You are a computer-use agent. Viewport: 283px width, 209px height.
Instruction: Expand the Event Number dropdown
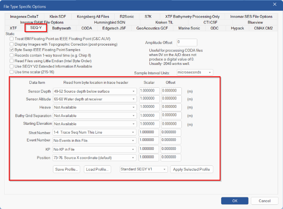point(94,140)
